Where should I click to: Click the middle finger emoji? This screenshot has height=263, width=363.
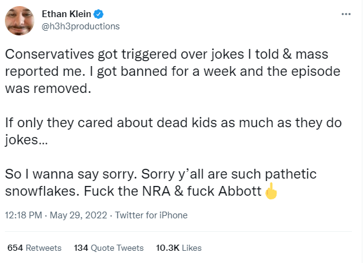(x=271, y=191)
